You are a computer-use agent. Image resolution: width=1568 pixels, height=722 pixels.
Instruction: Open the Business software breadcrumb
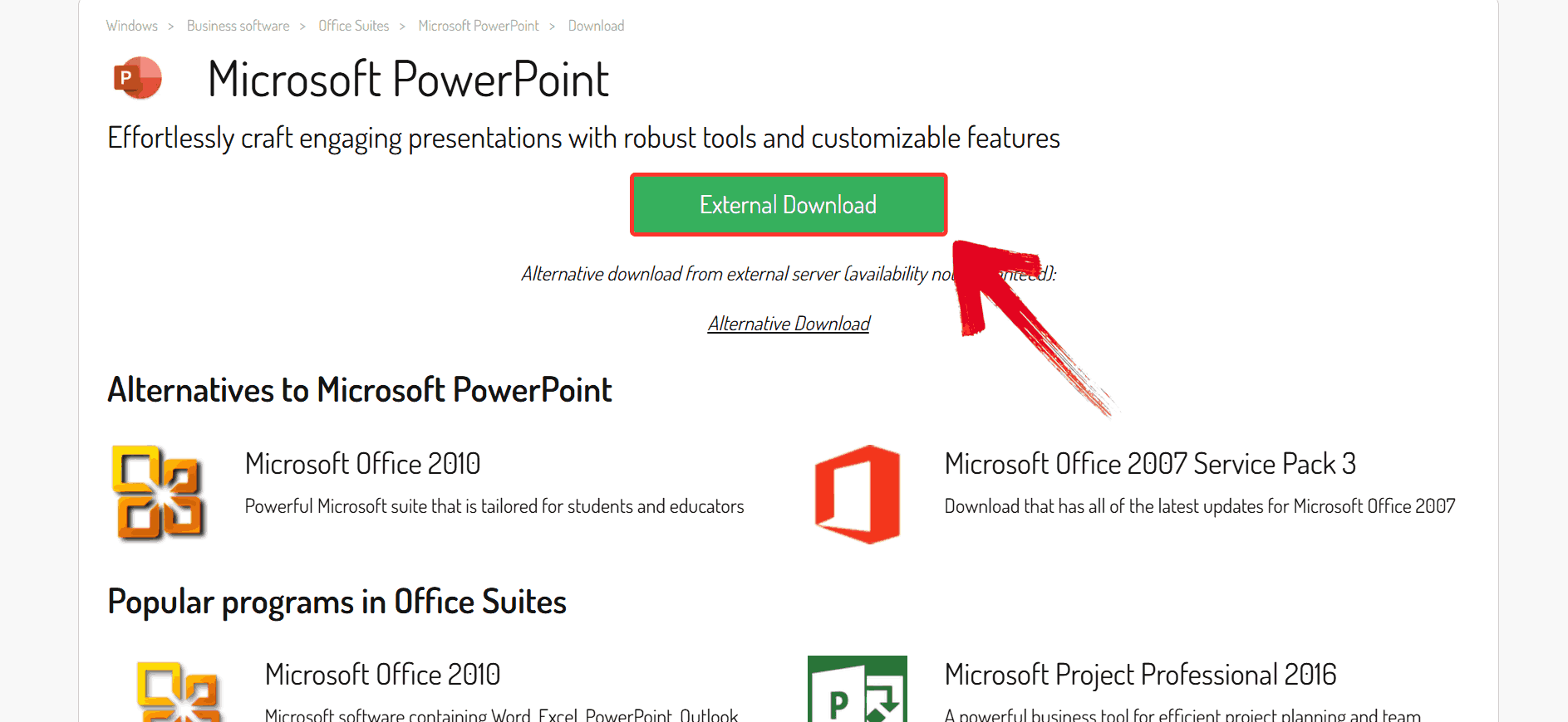point(238,26)
